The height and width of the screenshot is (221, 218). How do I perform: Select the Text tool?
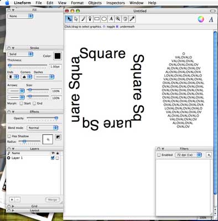pos(111,19)
